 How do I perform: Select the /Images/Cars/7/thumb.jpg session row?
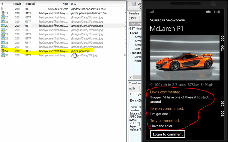[x=87, y=30]
